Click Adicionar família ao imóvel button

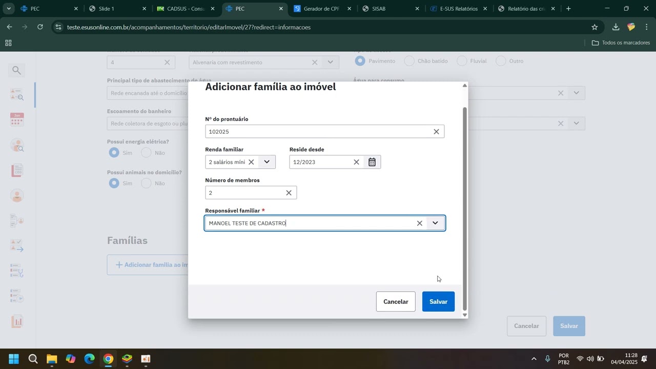coord(148,265)
